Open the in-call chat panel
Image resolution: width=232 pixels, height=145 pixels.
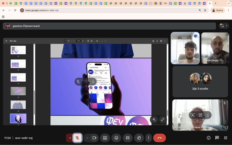pos(217,138)
